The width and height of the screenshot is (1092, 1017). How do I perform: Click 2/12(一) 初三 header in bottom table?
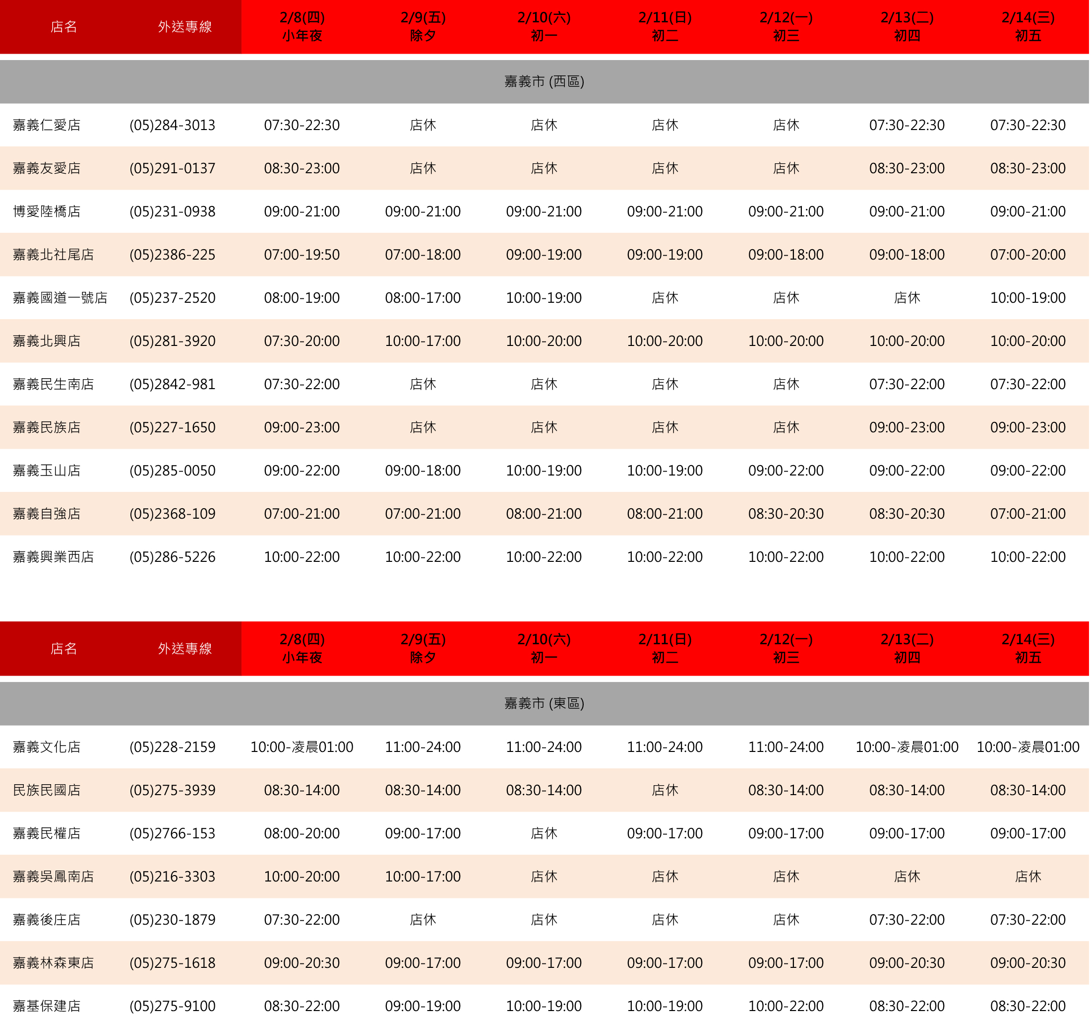(x=786, y=649)
